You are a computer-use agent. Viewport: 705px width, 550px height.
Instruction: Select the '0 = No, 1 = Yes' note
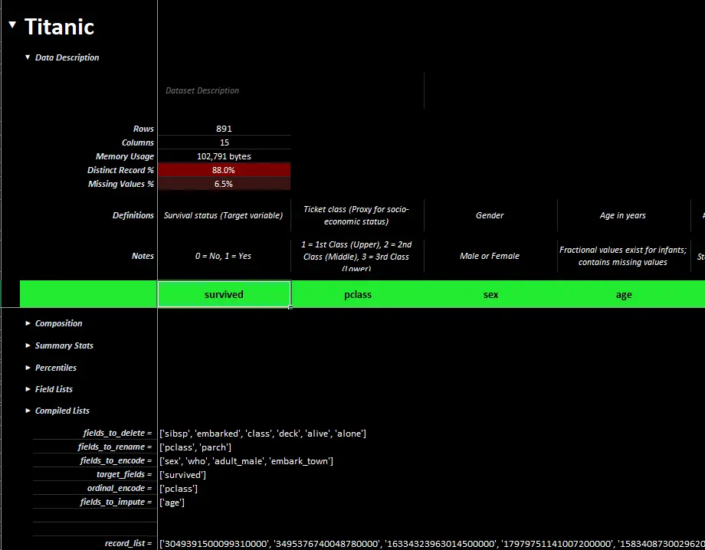click(x=224, y=256)
